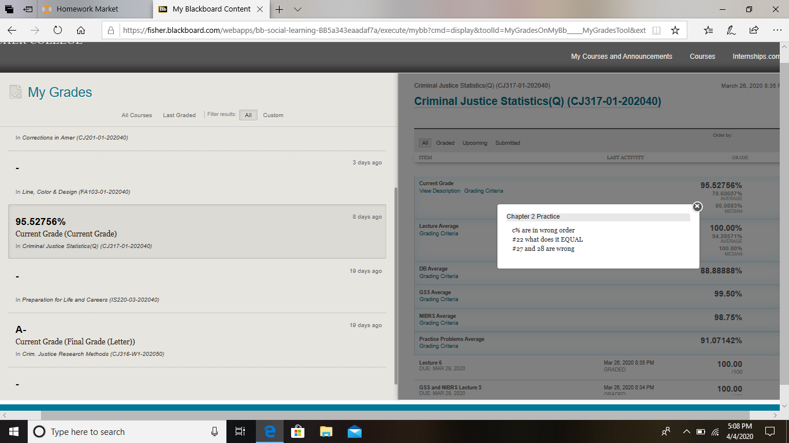789x443 pixels.
Task: Open Criminal Justice Statistics course title link
Action: 537,102
